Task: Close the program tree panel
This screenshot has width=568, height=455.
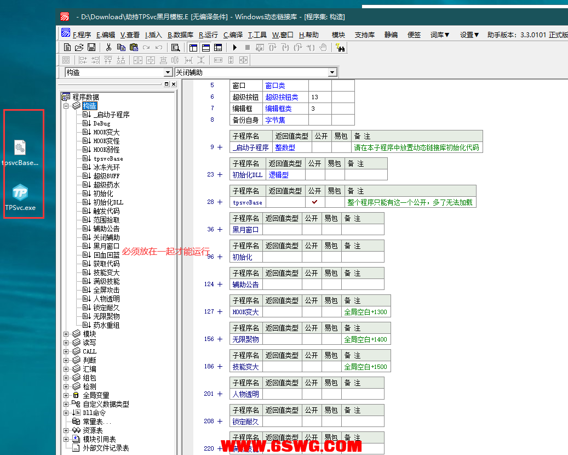Action: coord(174,84)
